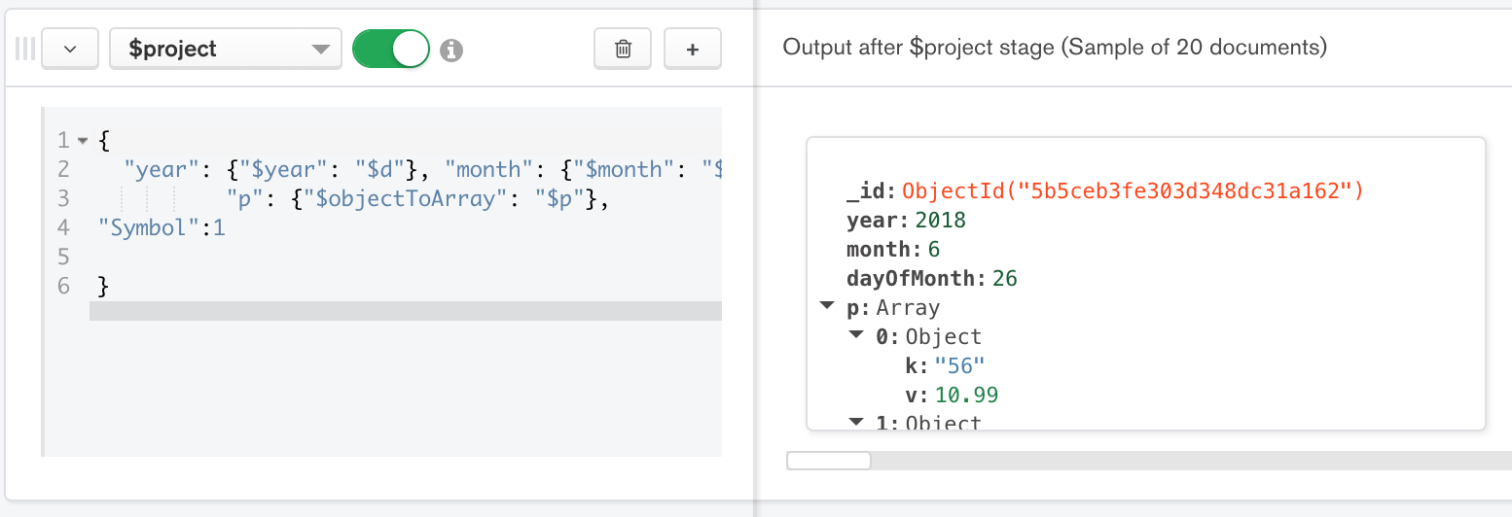The image size is (1512, 517).
Task: Collapse the 1: Object entry
Action: (x=856, y=423)
